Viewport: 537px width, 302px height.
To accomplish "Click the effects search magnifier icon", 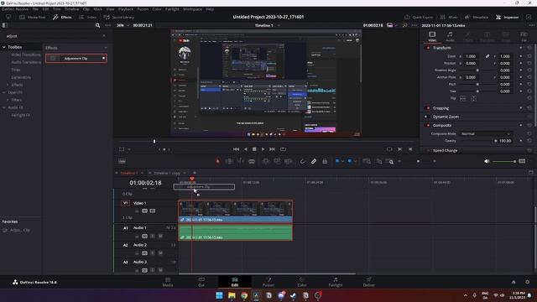I will (x=97, y=25).
